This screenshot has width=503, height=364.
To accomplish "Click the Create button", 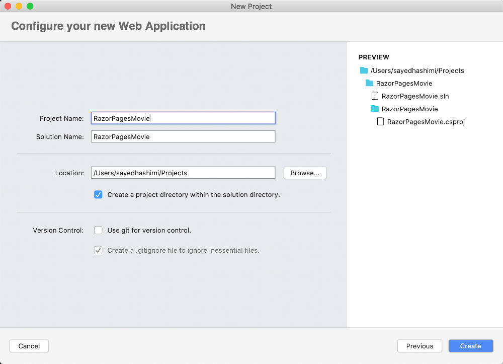I will [470, 346].
